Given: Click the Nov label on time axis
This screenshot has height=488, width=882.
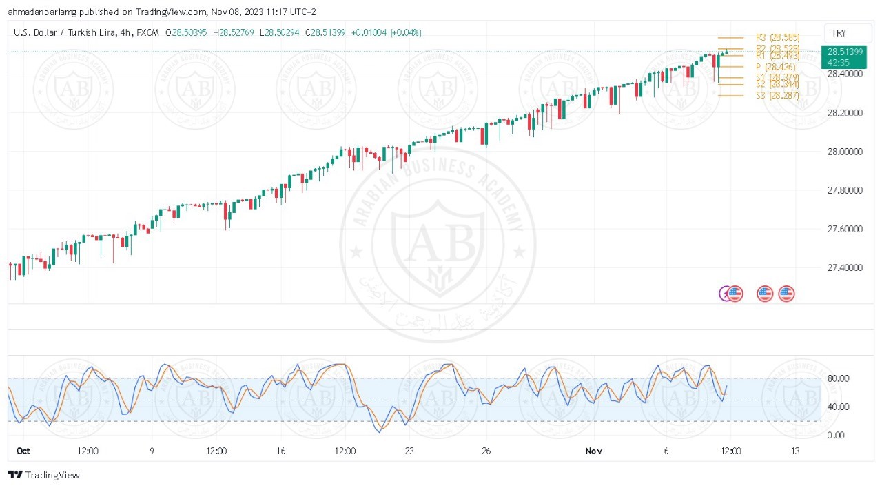Looking at the screenshot, I should (x=593, y=451).
